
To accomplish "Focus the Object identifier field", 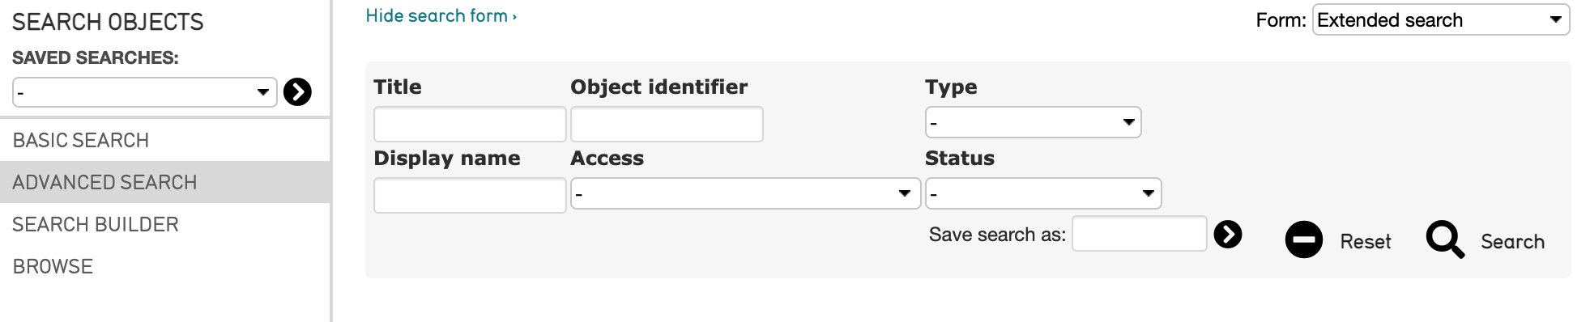I will click(667, 124).
